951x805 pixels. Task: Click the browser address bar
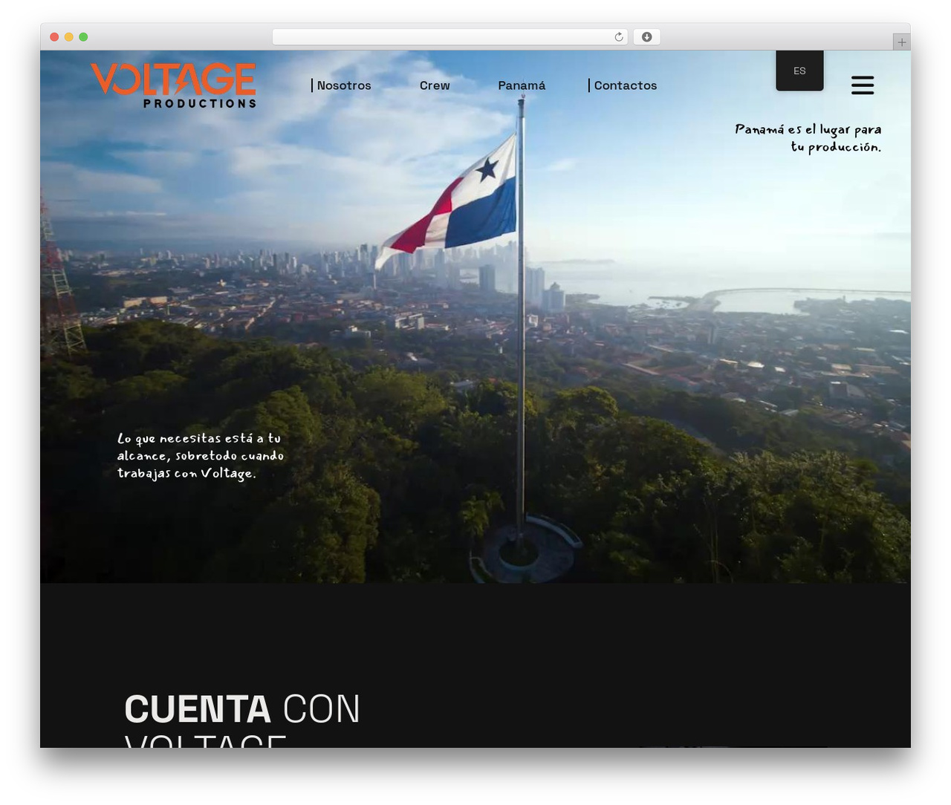tap(449, 37)
